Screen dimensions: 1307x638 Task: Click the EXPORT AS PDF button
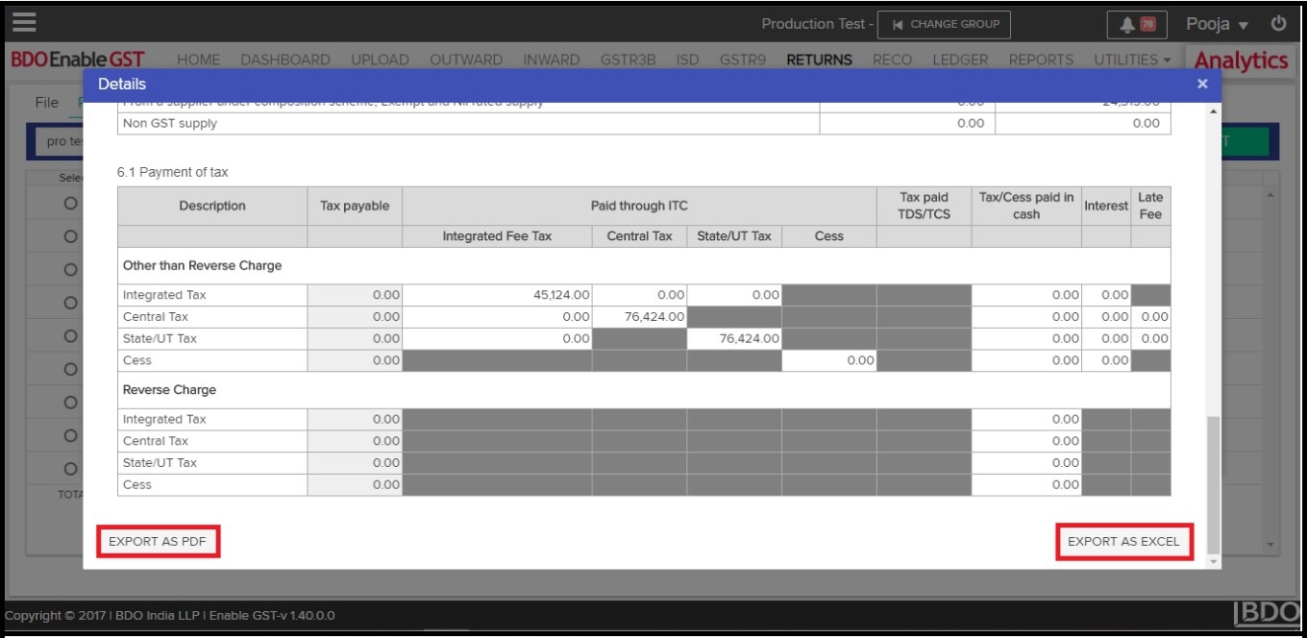tap(158, 541)
